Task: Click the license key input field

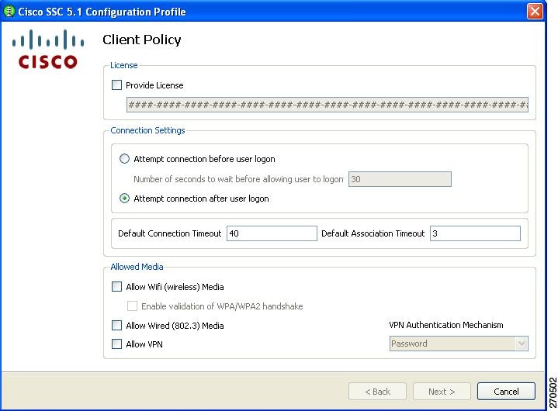Action: tap(328, 105)
